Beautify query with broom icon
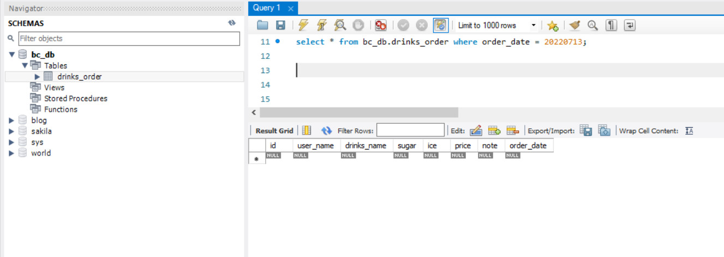The height and width of the screenshot is (257, 724). click(x=575, y=25)
